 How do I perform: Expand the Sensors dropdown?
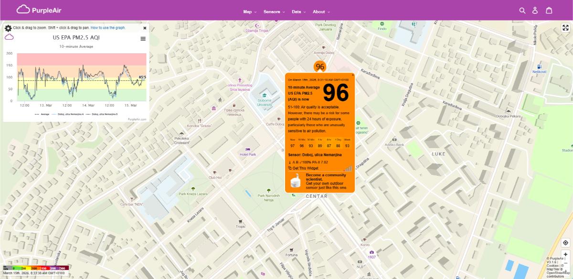[273, 11]
